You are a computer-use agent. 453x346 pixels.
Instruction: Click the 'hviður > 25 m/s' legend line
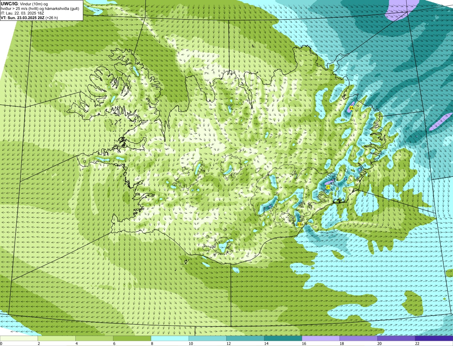point(40,8)
